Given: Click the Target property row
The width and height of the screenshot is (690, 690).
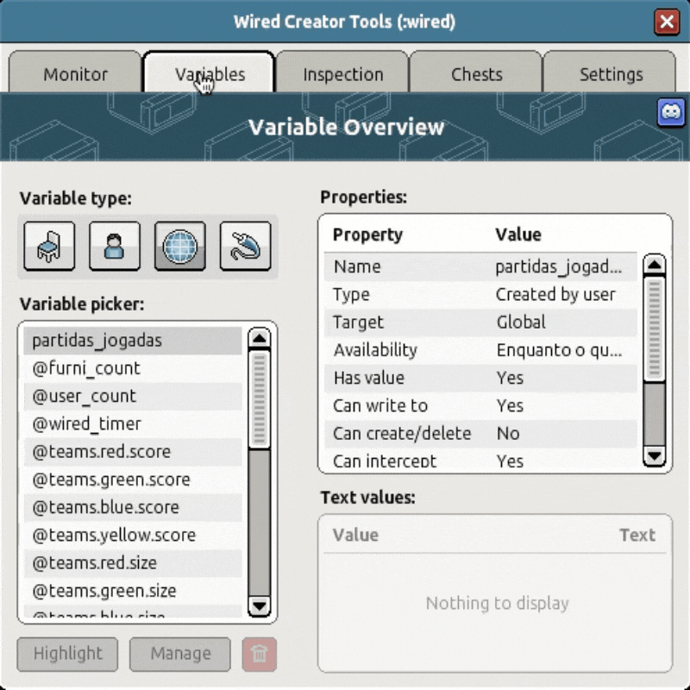Looking at the screenshot, I should point(480,322).
